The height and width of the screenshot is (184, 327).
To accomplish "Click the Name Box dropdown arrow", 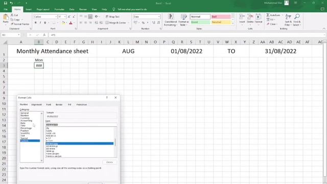I will pos(19,35).
